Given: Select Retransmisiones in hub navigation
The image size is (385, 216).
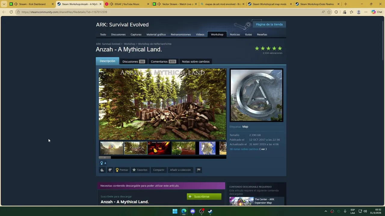Looking at the screenshot, I should pos(181,34).
